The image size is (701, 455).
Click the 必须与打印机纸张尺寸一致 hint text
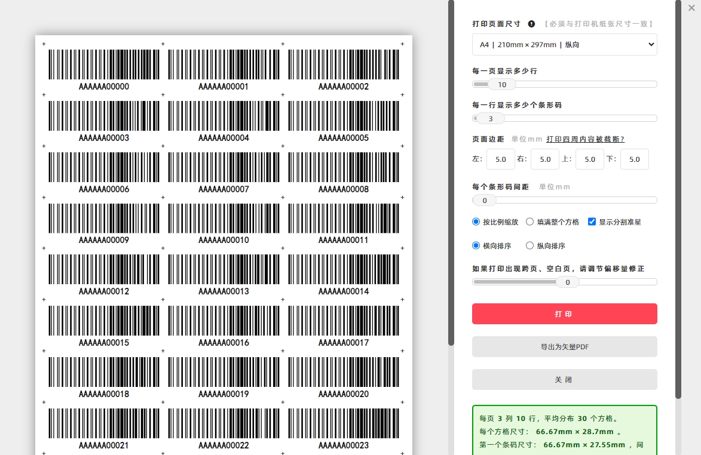pyautogui.click(x=599, y=24)
